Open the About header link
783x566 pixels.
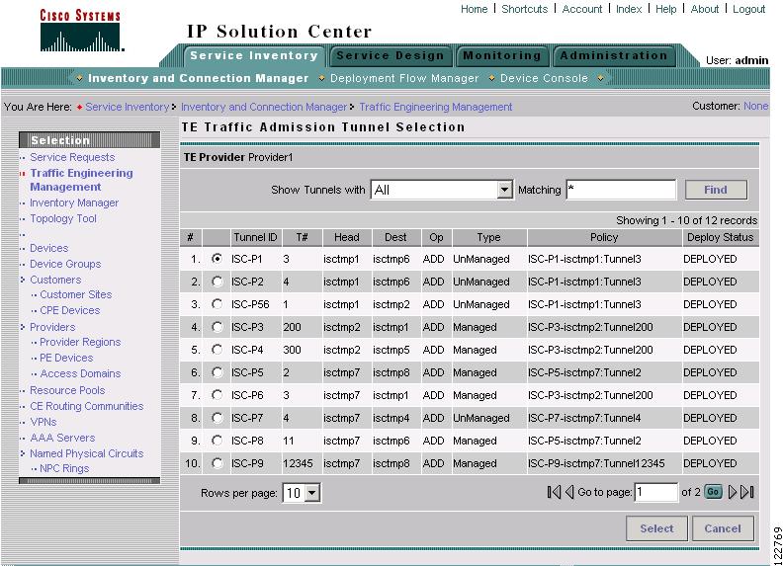tap(704, 9)
